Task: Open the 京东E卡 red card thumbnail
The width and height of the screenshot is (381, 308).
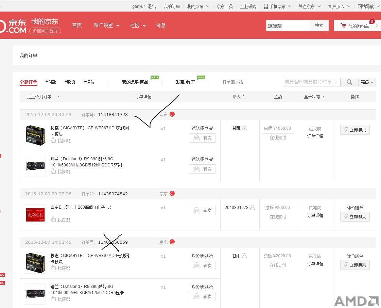Action: [x=35, y=214]
